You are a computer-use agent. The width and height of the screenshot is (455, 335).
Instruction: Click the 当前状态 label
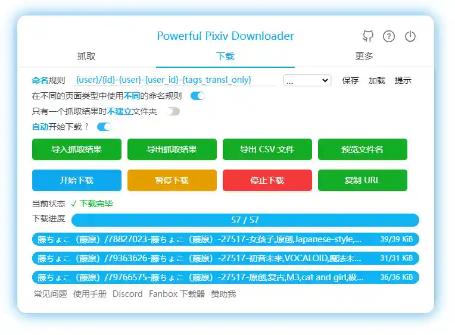pos(48,203)
